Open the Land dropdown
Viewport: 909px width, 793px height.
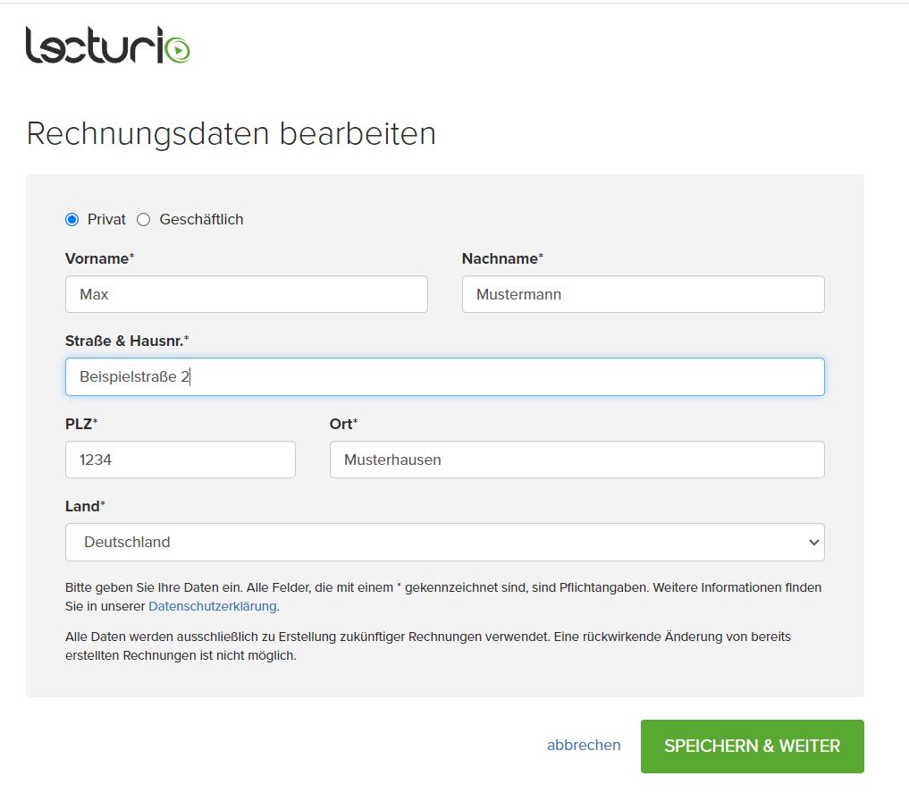(444, 542)
